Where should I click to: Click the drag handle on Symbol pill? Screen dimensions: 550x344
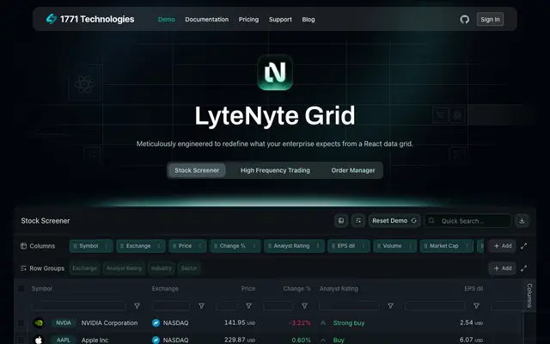click(x=75, y=246)
